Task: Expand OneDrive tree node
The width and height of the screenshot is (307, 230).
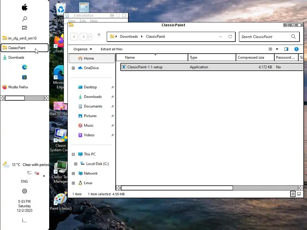Action: point(73,68)
